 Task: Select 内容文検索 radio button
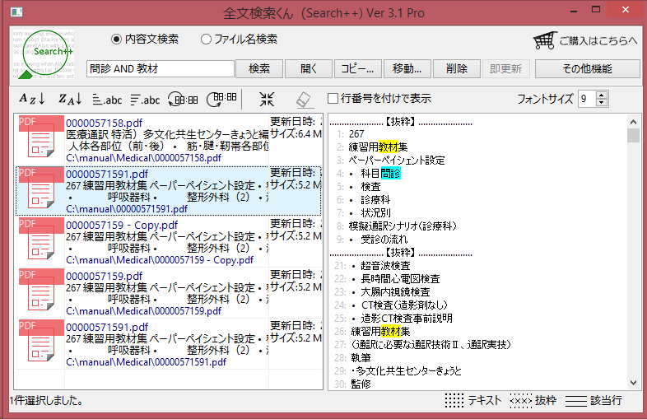116,40
